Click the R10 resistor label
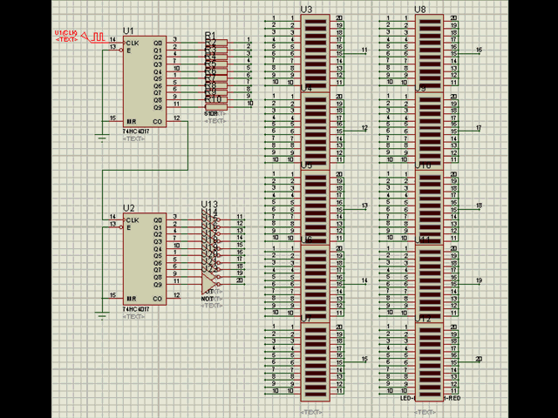The image size is (558, 418). pos(213,99)
